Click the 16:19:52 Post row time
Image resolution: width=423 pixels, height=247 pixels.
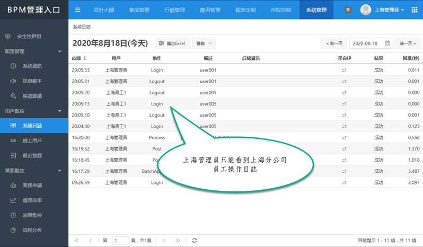(81, 149)
